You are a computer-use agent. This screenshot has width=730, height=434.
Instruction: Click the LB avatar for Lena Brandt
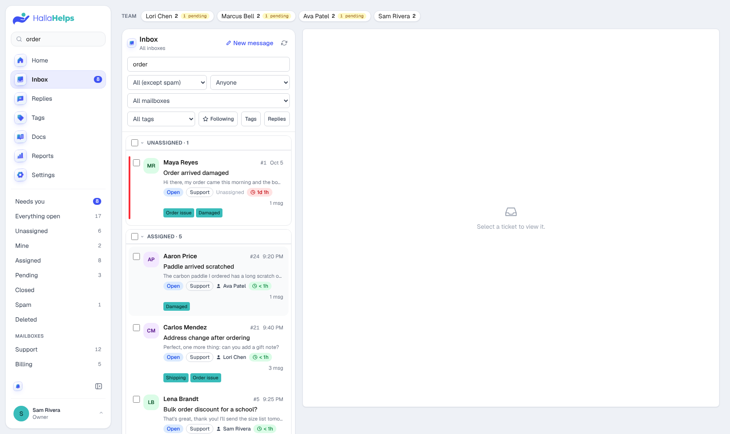[x=151, y=402]
